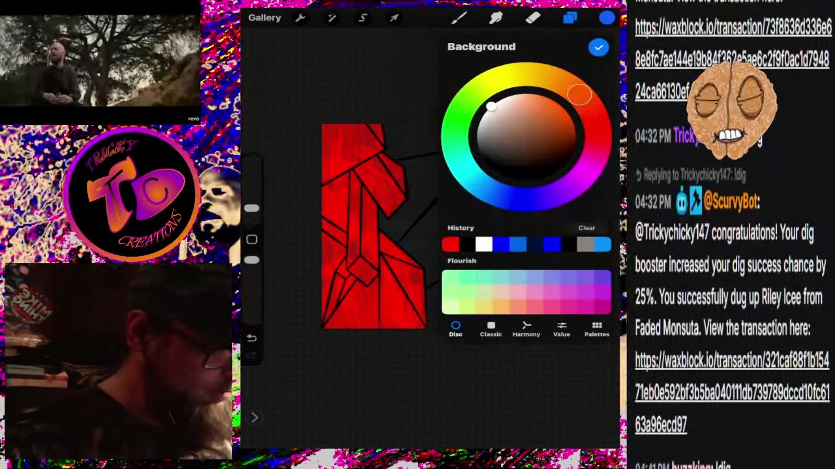Click the red origami artwork on canvas
This screenshot has height=469, width=835.
pyautogui.click(x=374, y=226)
